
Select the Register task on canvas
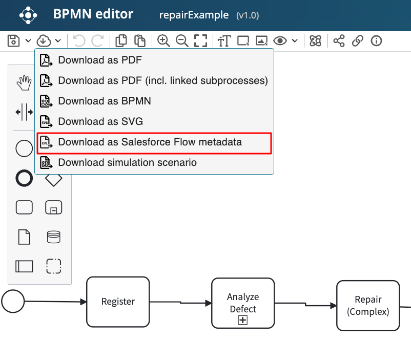[118, 302]
